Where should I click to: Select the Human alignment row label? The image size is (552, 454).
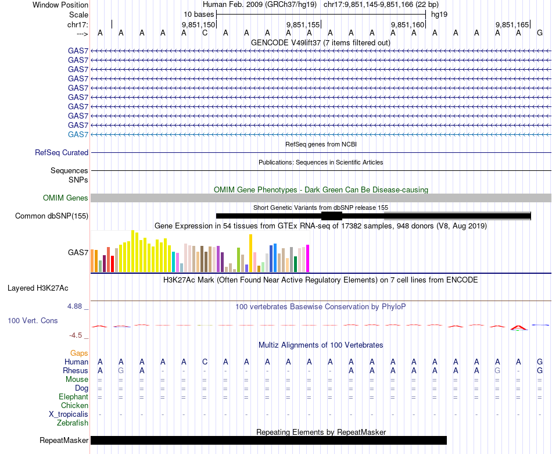pos(76,362)
